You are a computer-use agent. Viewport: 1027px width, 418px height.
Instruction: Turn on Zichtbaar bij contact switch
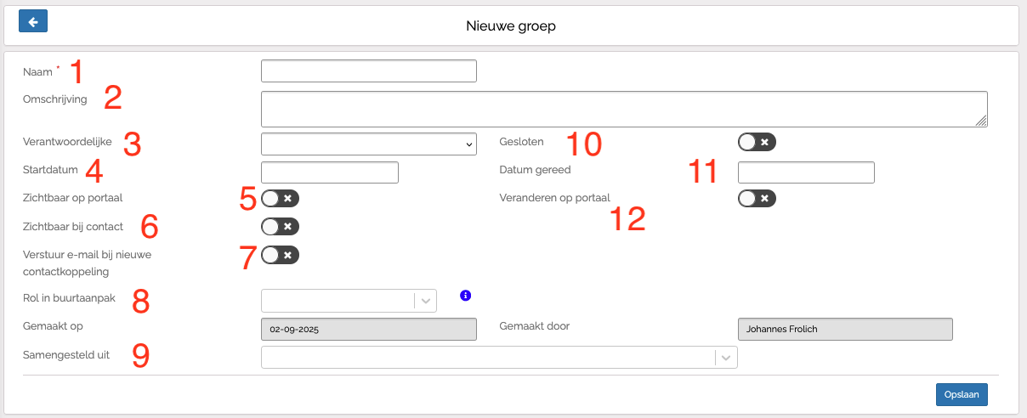(x=280, y=227)
